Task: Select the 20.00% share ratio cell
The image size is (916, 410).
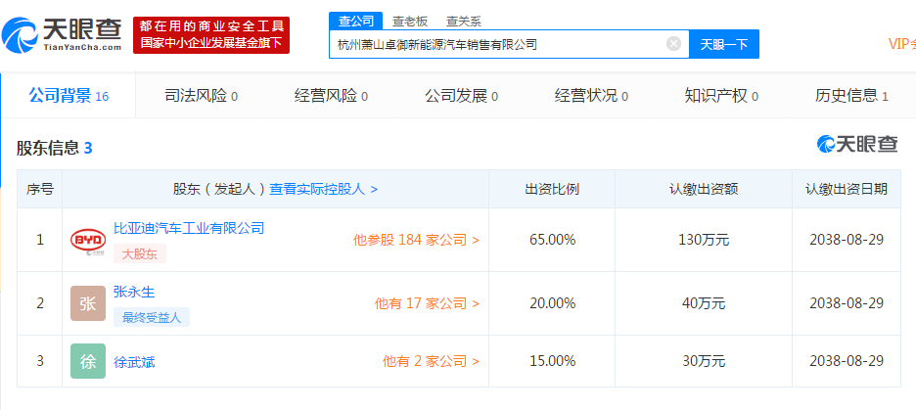Action: pyautogui.click(x=552, y=303)
